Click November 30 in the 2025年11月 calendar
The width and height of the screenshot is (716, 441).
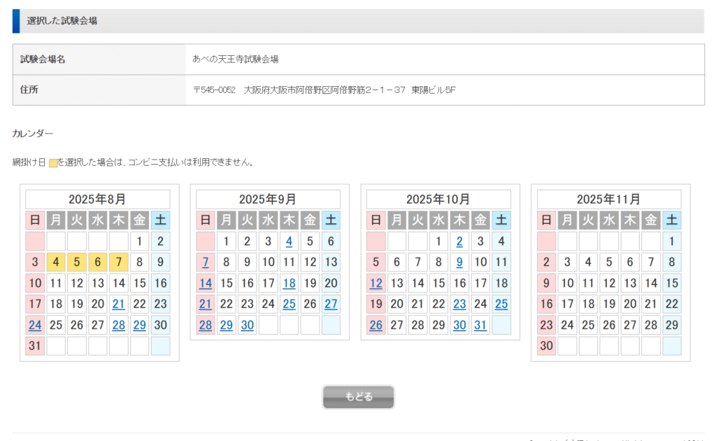click(546, 346)
